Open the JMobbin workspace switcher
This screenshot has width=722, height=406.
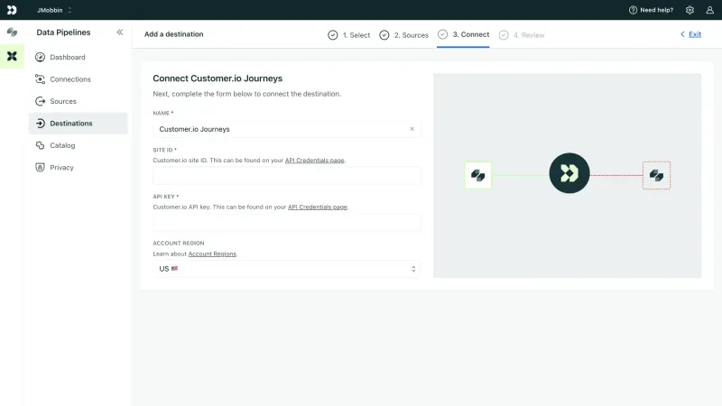tap(54, 10)
